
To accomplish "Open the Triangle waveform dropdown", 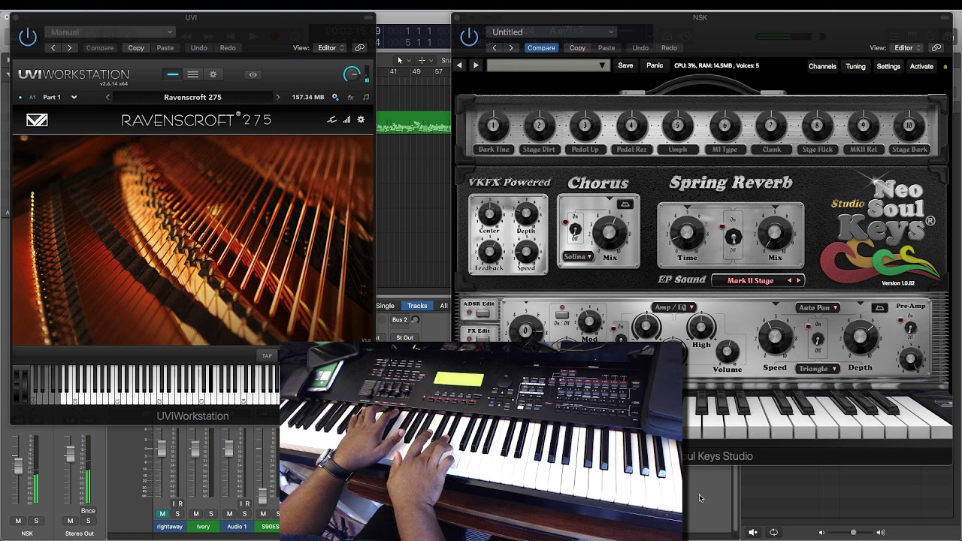I will 818,369.
